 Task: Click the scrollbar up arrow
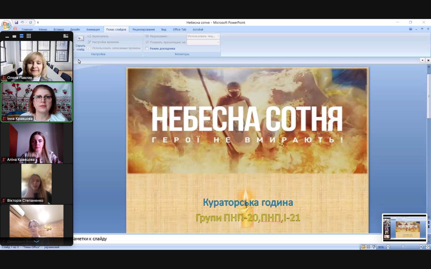[x=429, y=66]
